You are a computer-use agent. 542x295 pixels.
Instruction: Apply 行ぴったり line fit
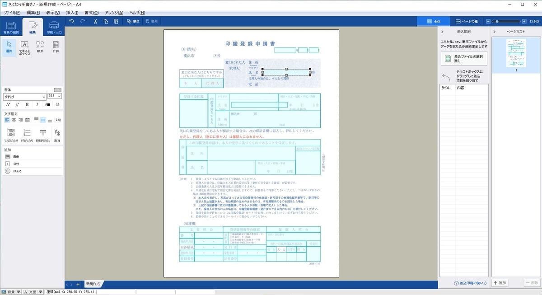27,135
